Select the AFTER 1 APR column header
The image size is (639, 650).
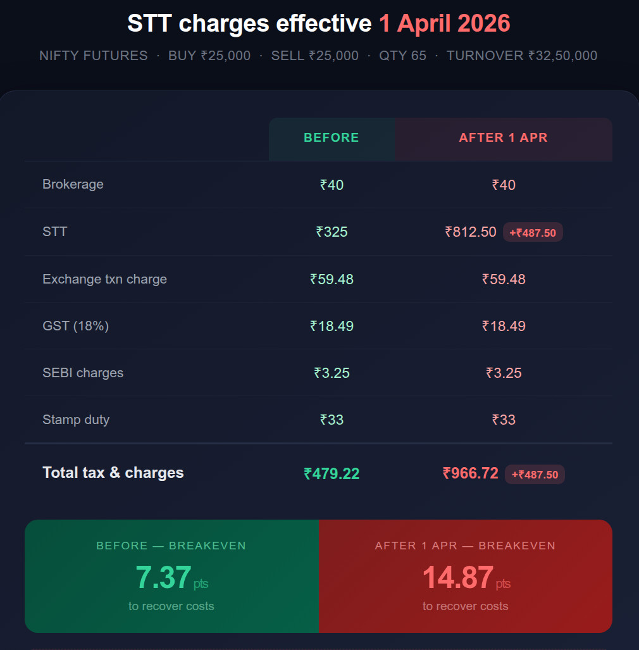[x=504, y=138]
